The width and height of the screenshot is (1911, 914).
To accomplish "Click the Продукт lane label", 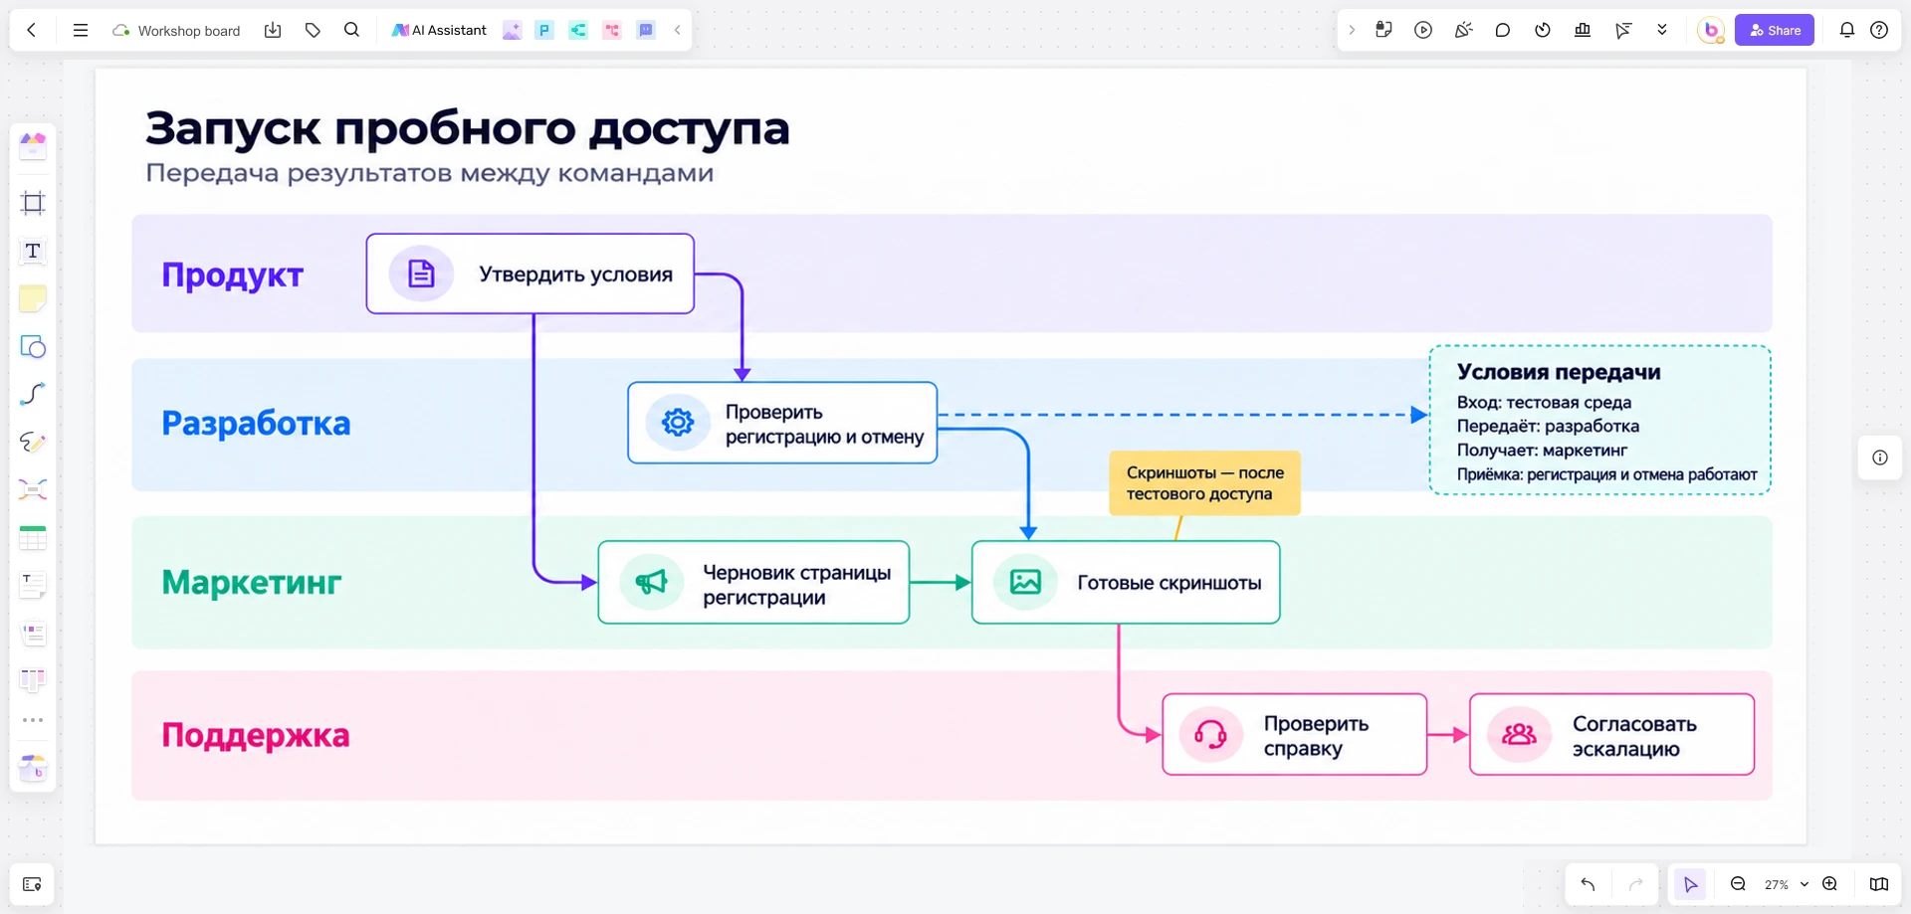I will pos(232,274).
